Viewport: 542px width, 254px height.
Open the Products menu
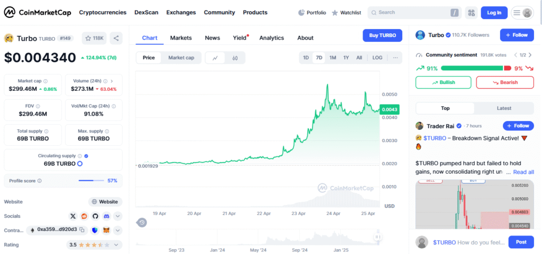[x=255, y=12]
